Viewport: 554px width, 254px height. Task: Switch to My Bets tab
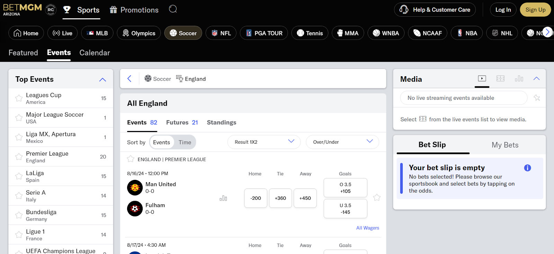click(505, 145)
